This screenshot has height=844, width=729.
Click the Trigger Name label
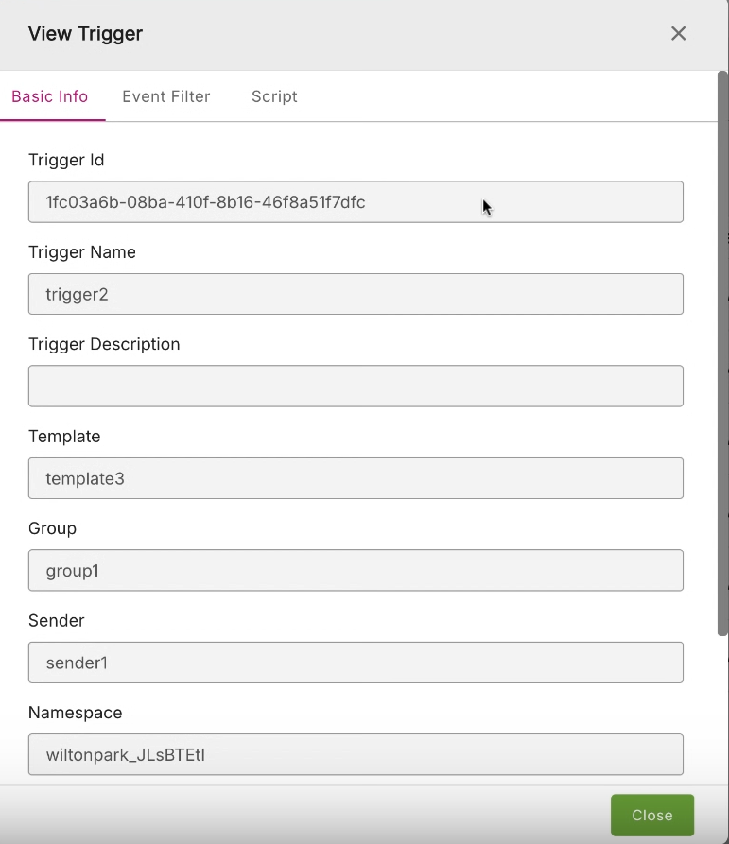coord(82,252)
